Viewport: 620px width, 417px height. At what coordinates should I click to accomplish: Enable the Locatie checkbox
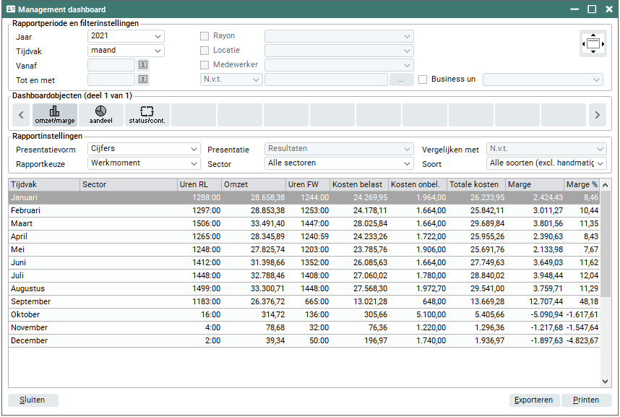coord(204,51)
